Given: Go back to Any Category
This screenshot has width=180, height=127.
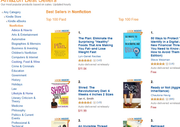Looking at the screenshot, I should click(12, 12).
